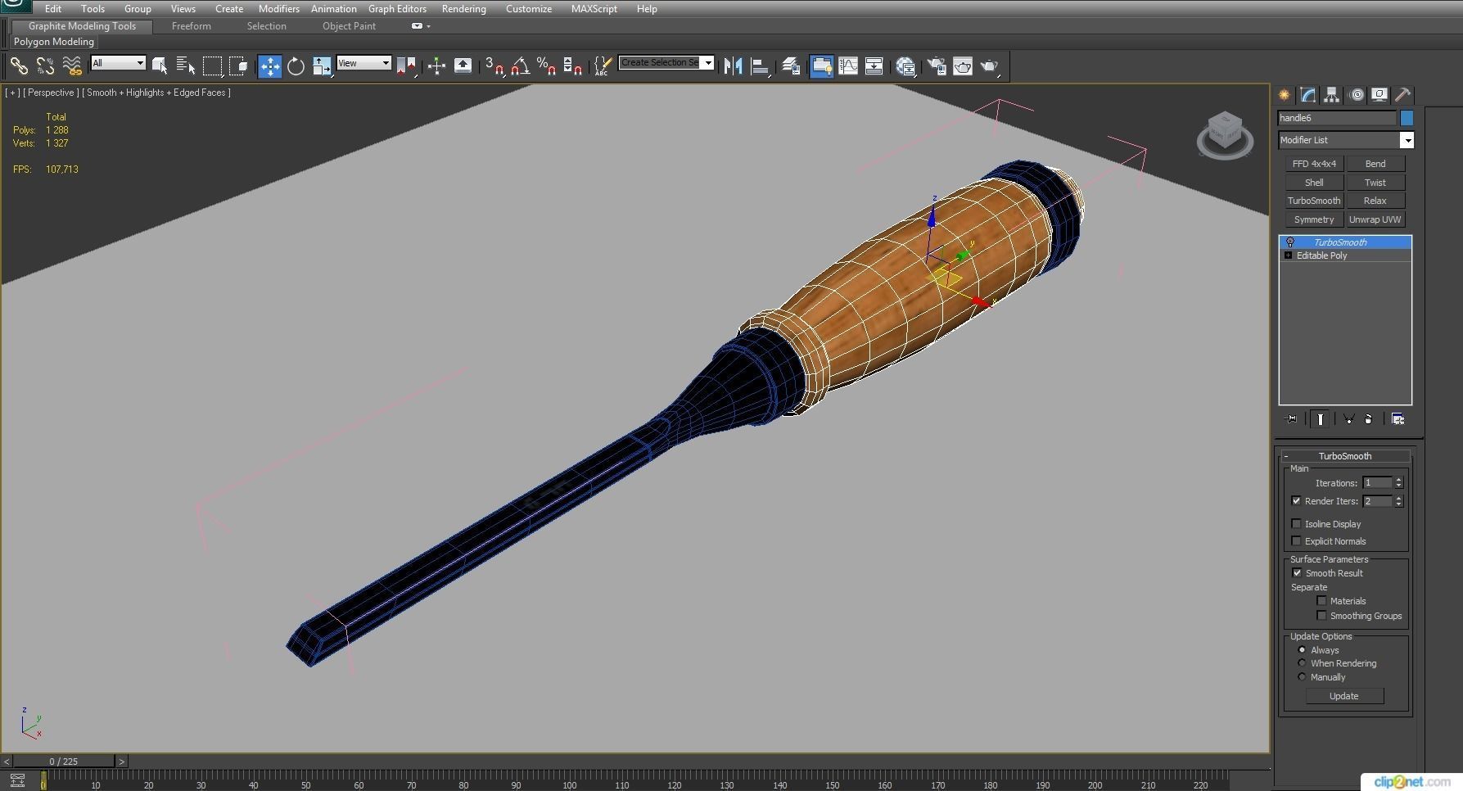This screenshot has height=791, width=1463.
Task: Open Rendered Frame Window icon
Action: pos(963,66)
